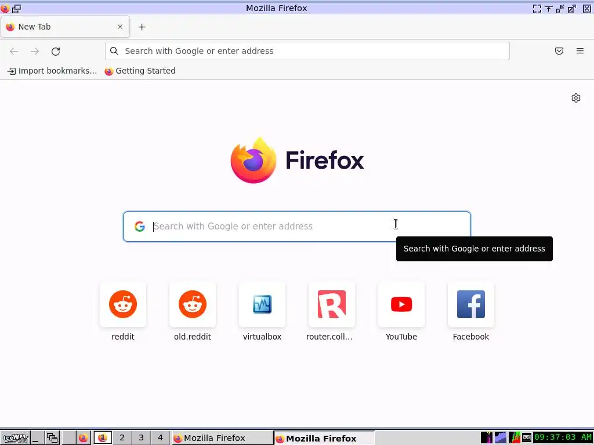Open the Firefox application menu

tap(580, 51)
